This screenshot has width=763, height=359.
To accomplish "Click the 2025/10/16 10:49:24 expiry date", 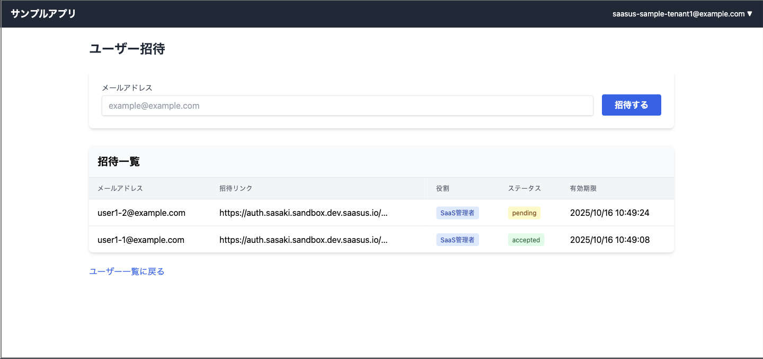I will (609, 213).
